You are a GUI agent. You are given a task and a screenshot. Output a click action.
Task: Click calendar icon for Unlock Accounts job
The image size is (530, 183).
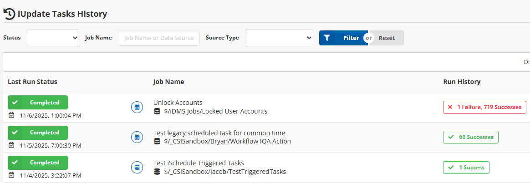click(x=136, y=107)
